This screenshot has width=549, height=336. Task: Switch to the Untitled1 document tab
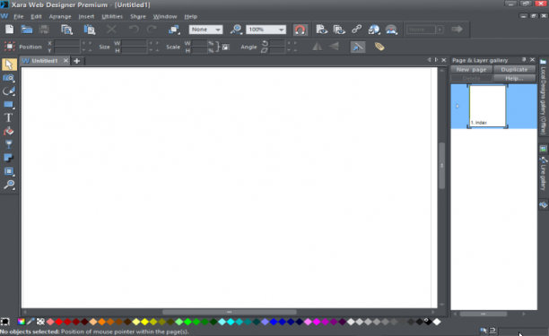coord(44,61)
